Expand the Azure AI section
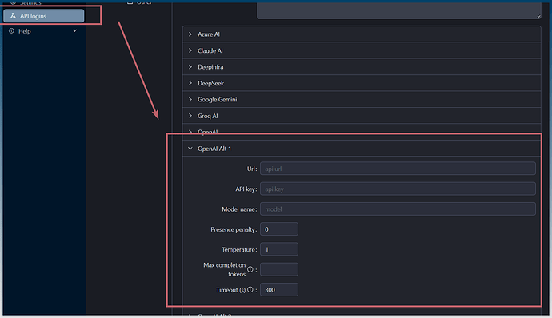 pos(362,34)
